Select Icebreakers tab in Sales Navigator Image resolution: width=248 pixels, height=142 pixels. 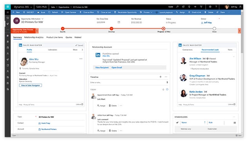point(53,50)
